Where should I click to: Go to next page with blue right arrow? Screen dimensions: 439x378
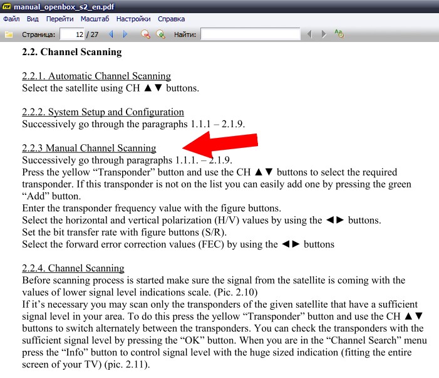pos(125,34)
